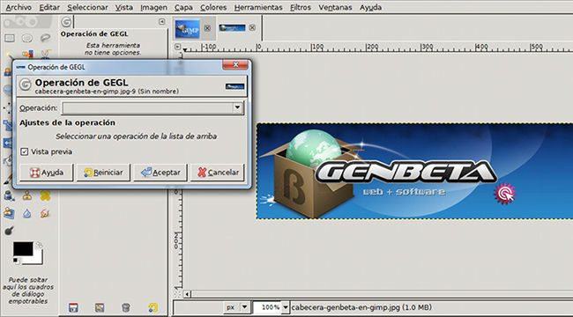Open the Herramientas menu

coord(258,7)
